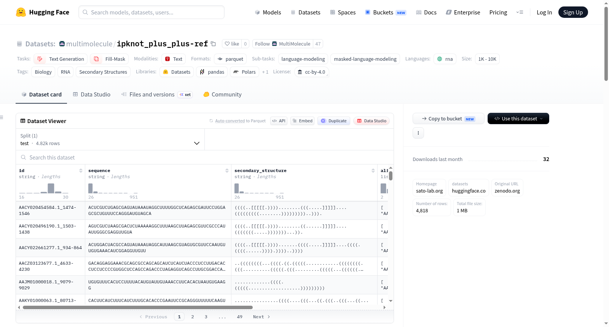The width and height of the screenshot is (609, 327).
Task: Open Spaces in top navigation
Action: [x=343, y=12]
